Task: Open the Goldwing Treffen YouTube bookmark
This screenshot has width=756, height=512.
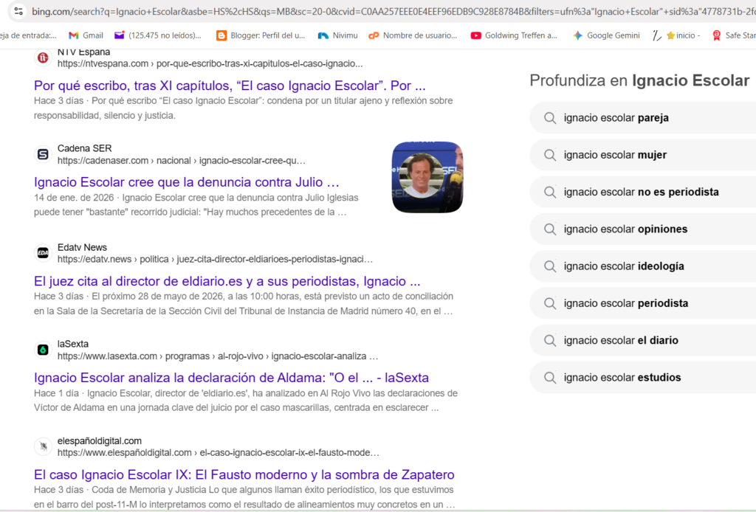Action: (514, 35)
